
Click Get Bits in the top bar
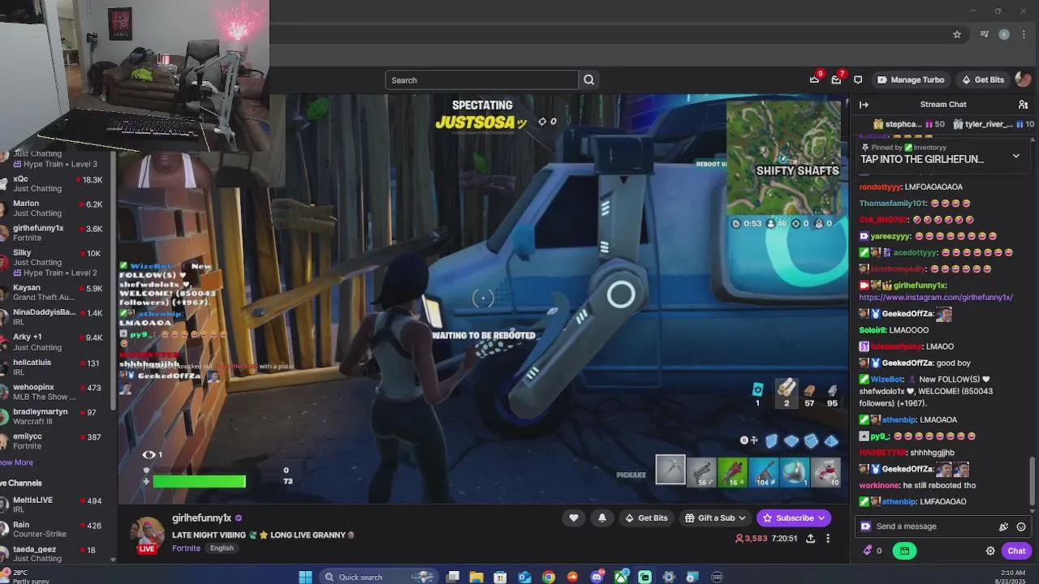(982, 79)
